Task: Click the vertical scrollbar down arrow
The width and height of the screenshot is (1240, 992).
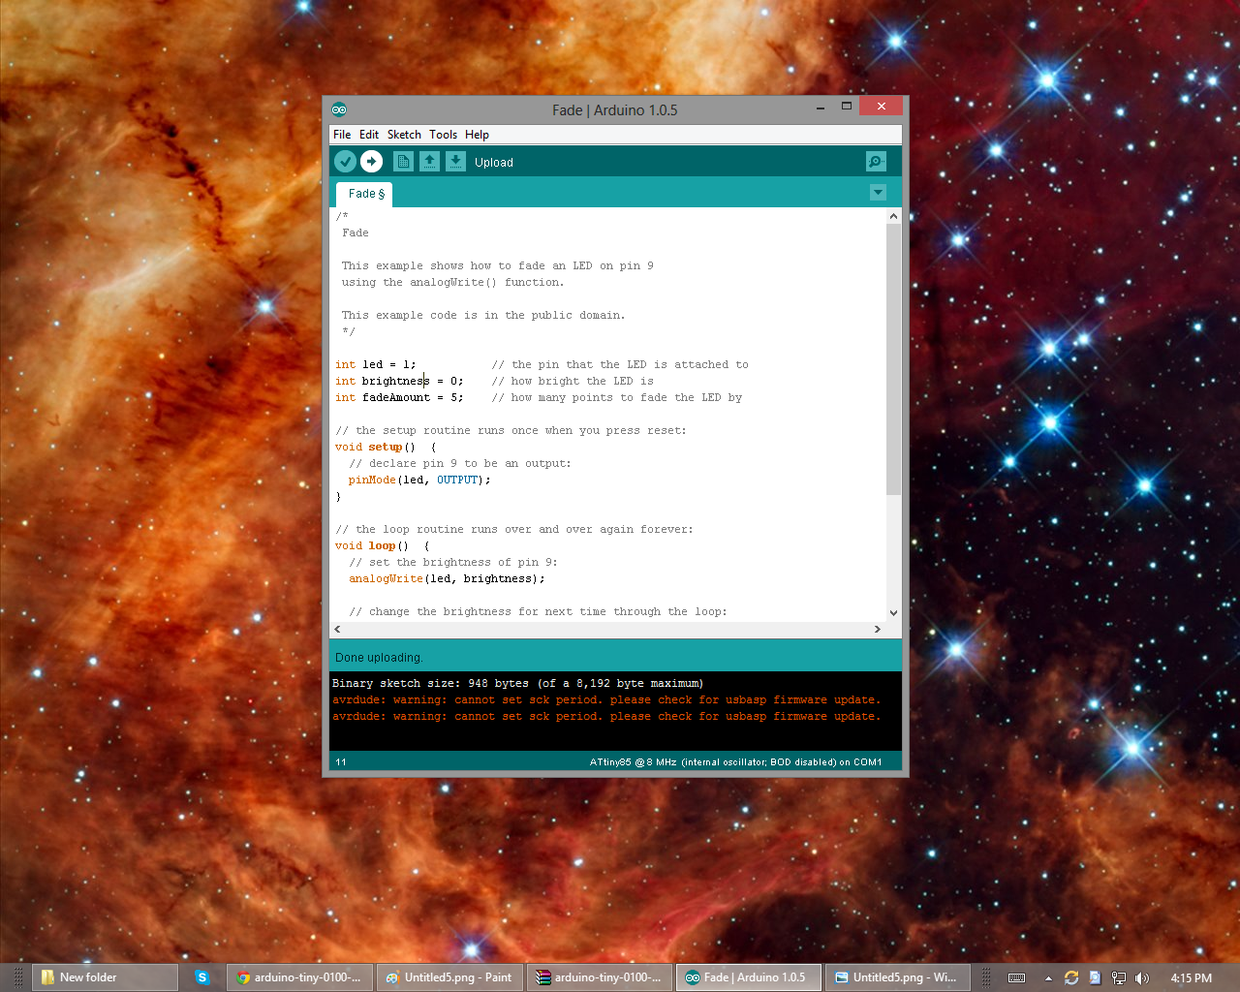Action: point(893,612)
